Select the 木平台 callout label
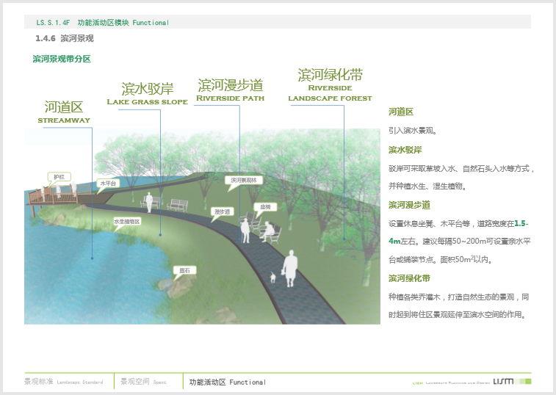The width and height of the screenshot is (556, 395). coord(108,184)
